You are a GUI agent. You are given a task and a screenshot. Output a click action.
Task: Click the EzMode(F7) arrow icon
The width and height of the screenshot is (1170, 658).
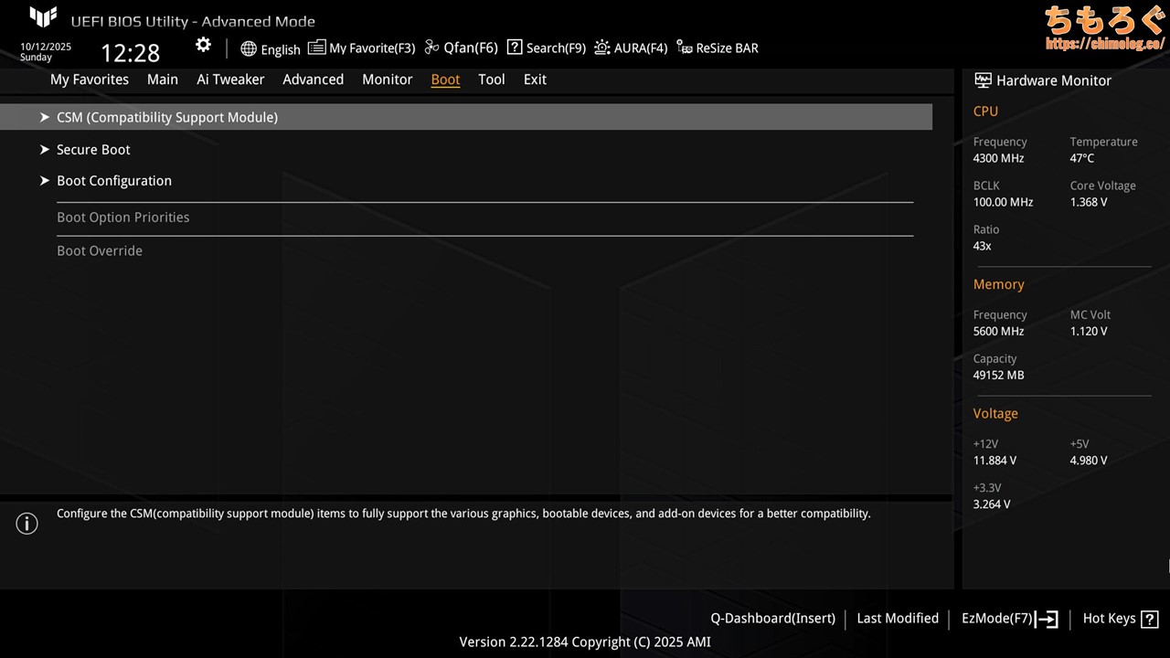coord(1048,619)
